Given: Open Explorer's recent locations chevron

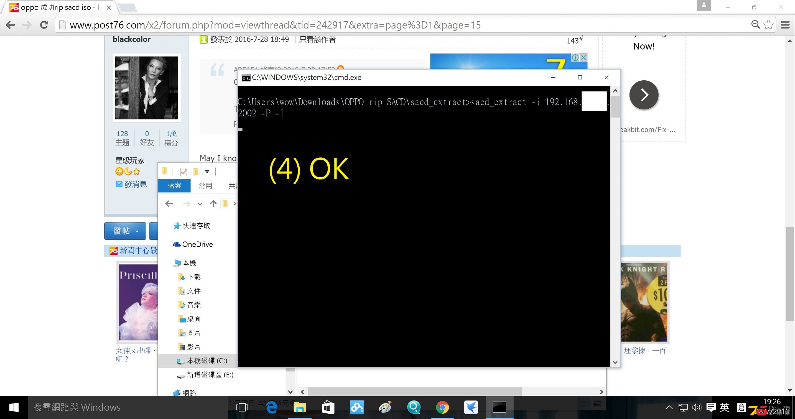Looking at the screenshot, I should point(200,204).
